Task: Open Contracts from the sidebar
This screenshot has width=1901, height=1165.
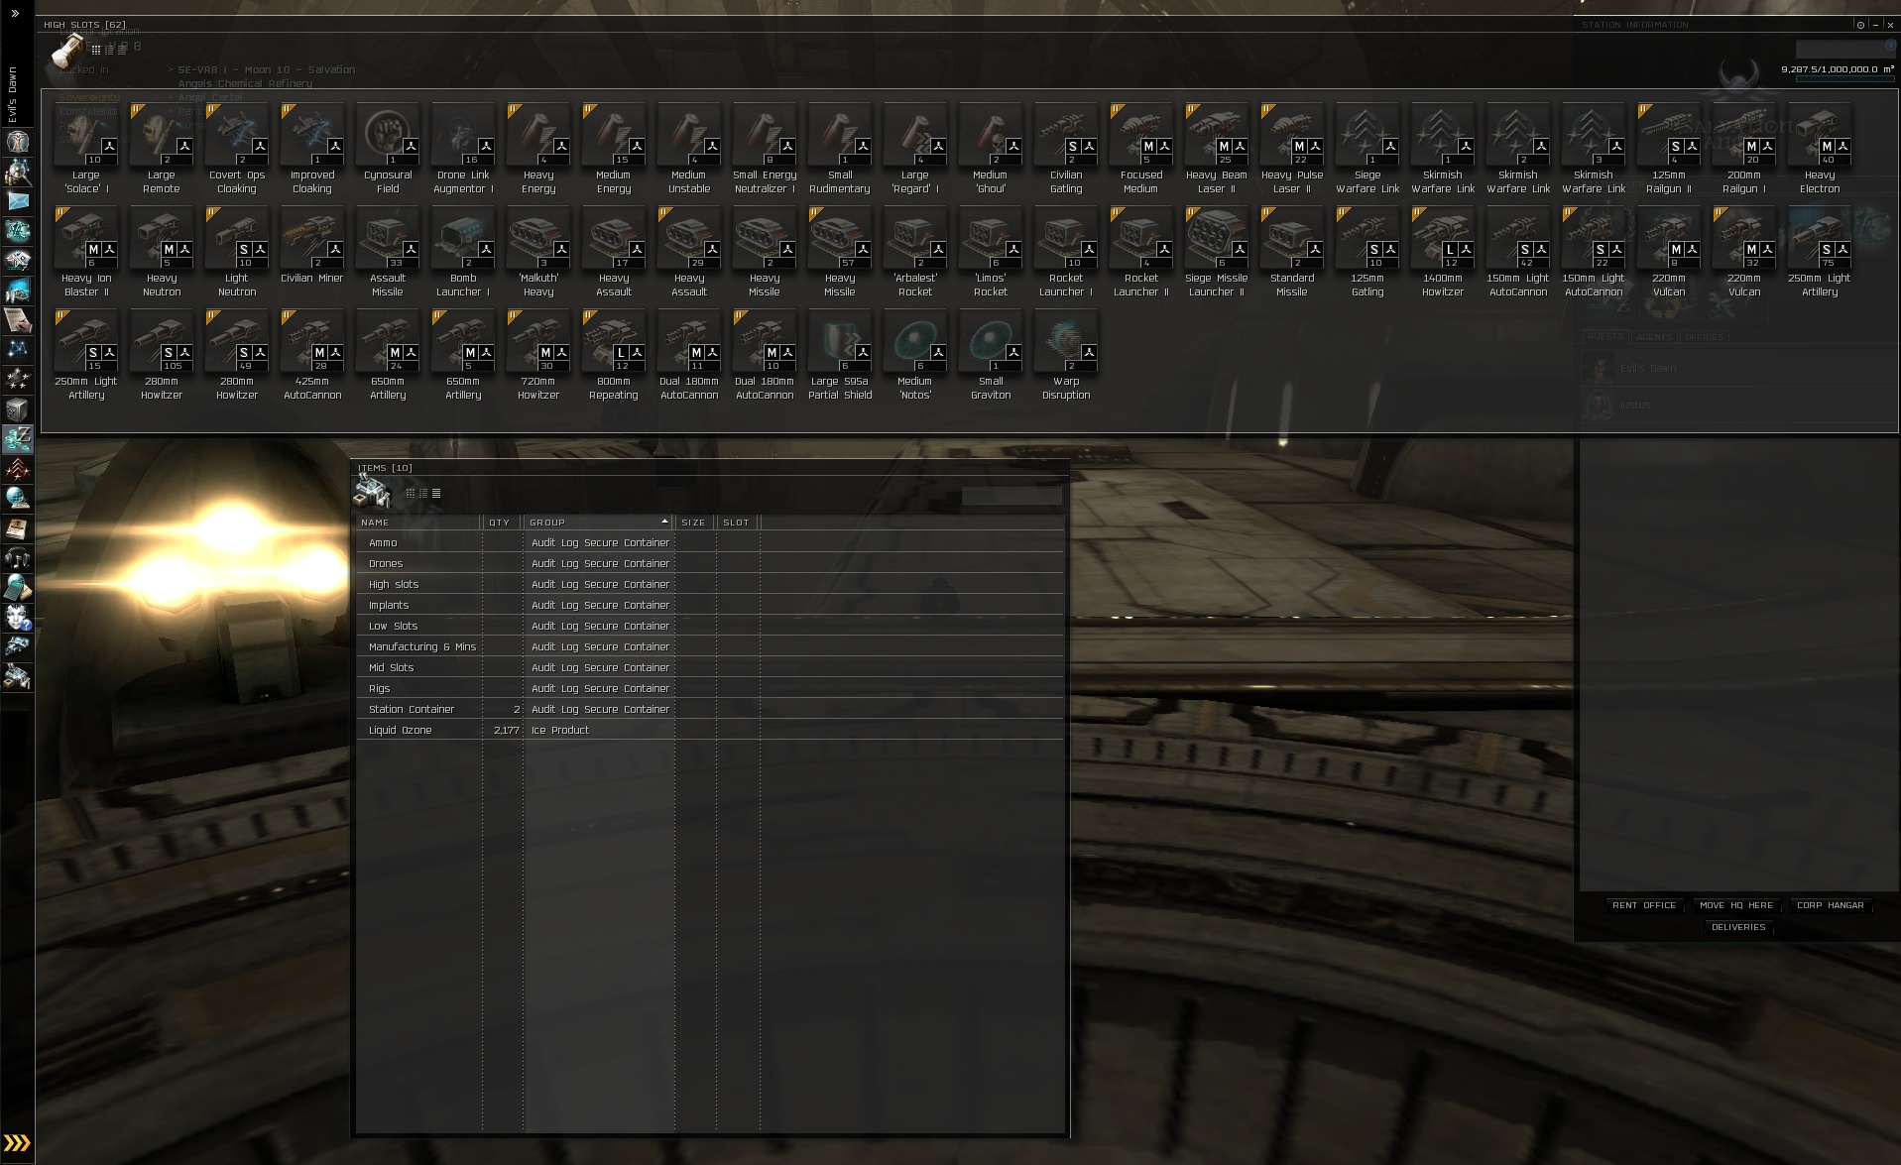Action: point(18,320)
